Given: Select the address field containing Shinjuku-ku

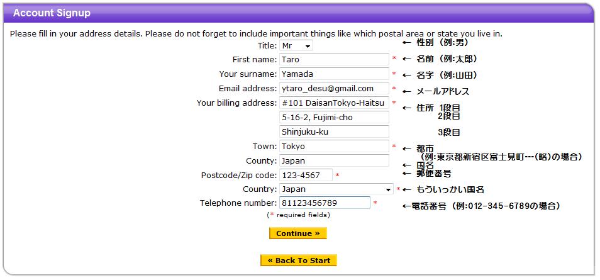Looking at the screenshot, I should 334,132.
